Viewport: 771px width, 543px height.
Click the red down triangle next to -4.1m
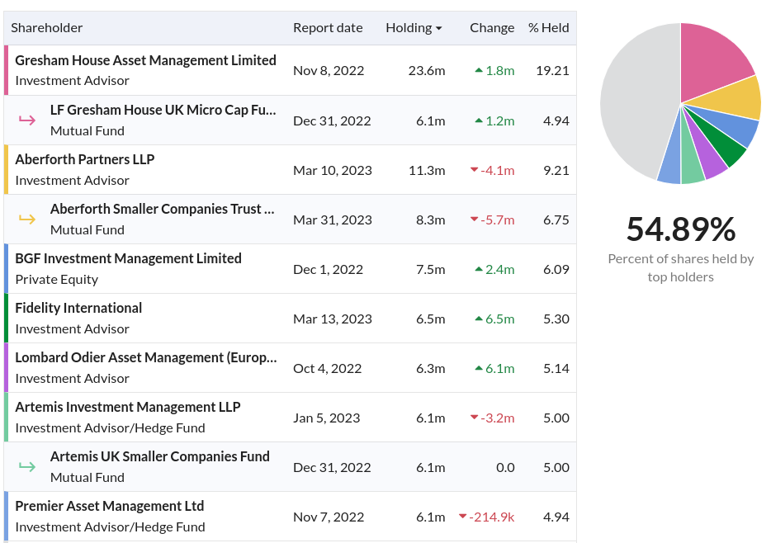click(x=474, y=169)
